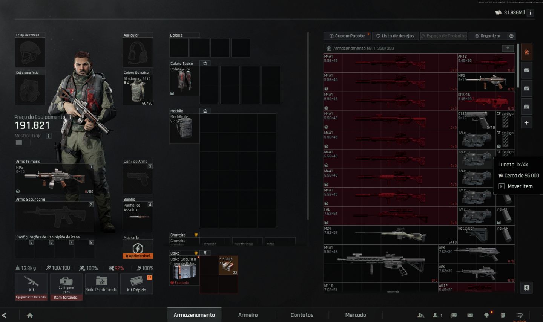Return to the home lobby icon
The image size is (543, 322).
tap(30, 315)
